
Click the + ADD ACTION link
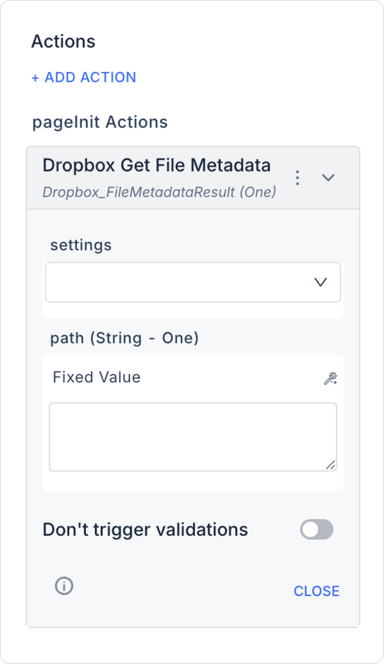tap(84, 77)
